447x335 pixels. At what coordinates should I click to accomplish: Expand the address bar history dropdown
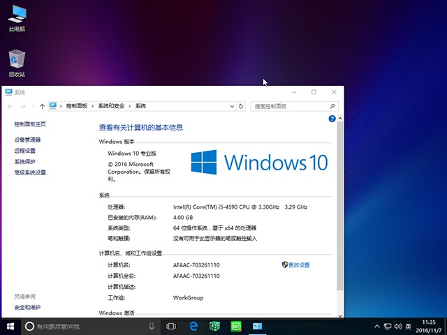coord(232,106)
